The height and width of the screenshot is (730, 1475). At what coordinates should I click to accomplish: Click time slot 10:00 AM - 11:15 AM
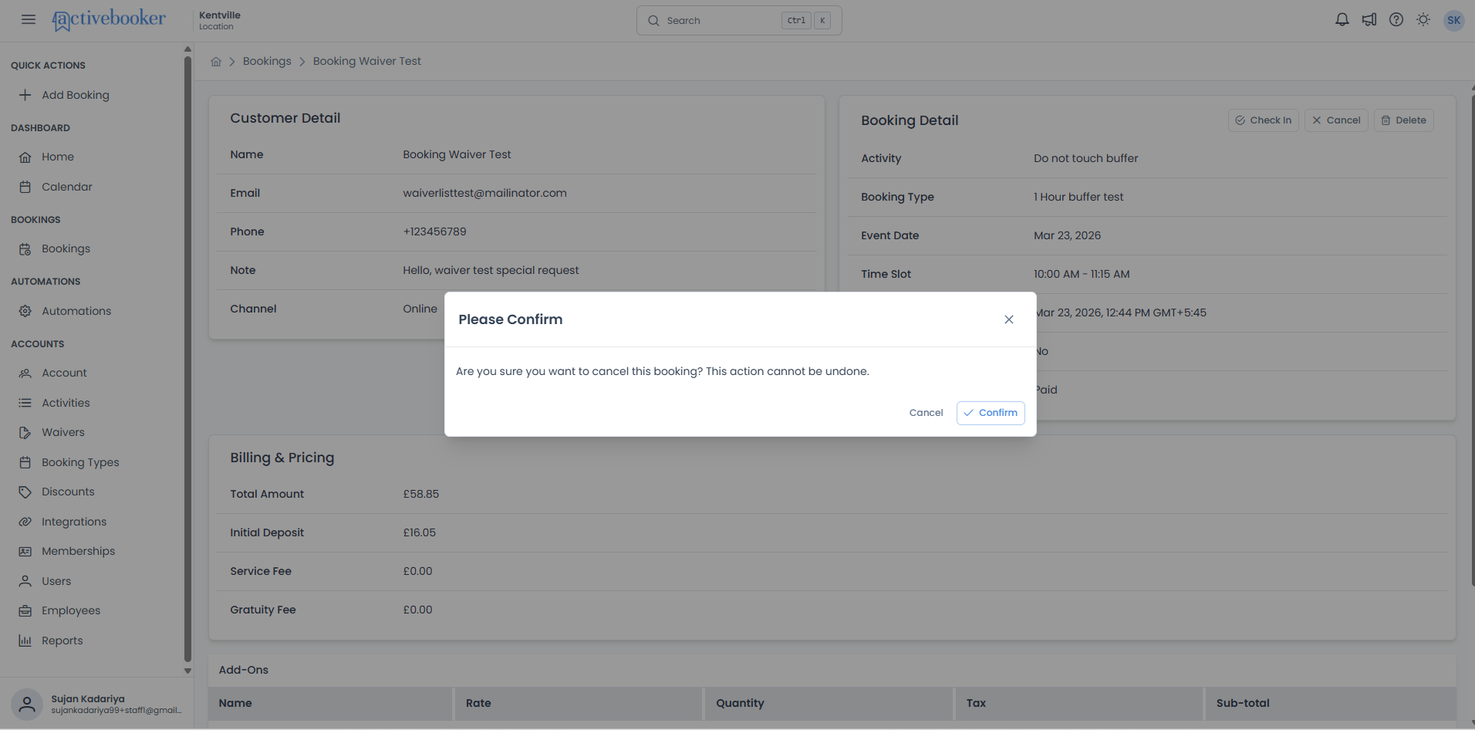pyautogui.click(x=1082, y=274)
